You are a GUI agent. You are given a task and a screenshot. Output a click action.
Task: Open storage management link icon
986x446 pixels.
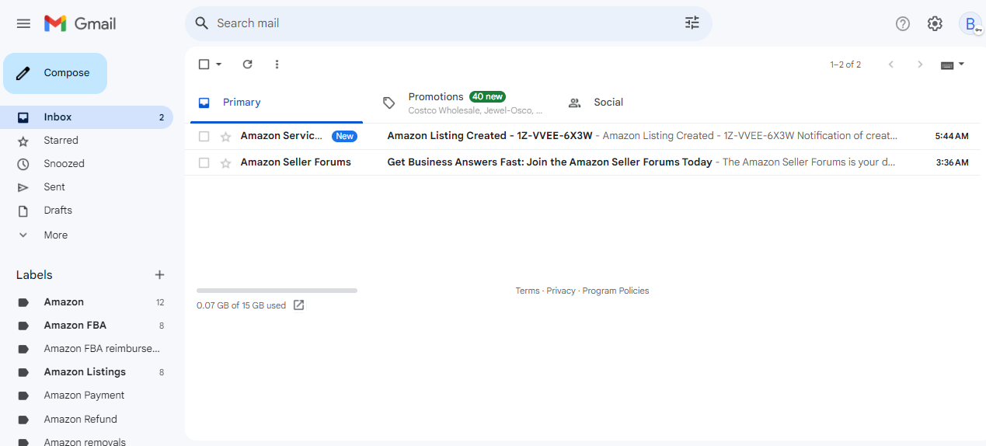(299, 305)
